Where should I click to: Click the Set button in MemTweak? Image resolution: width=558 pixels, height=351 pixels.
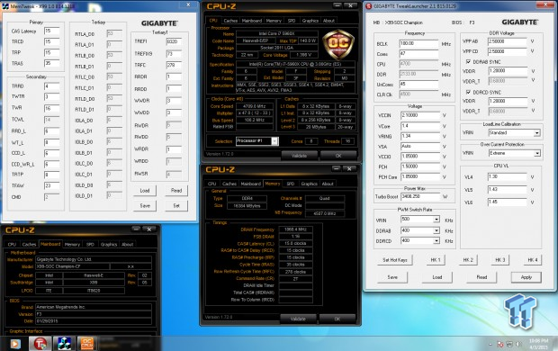tap(176, 206)
